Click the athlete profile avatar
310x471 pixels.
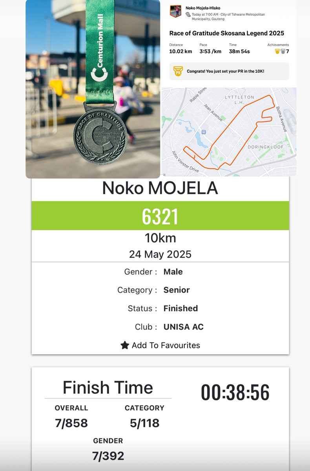pyautogui.click(x=175, y=11)
